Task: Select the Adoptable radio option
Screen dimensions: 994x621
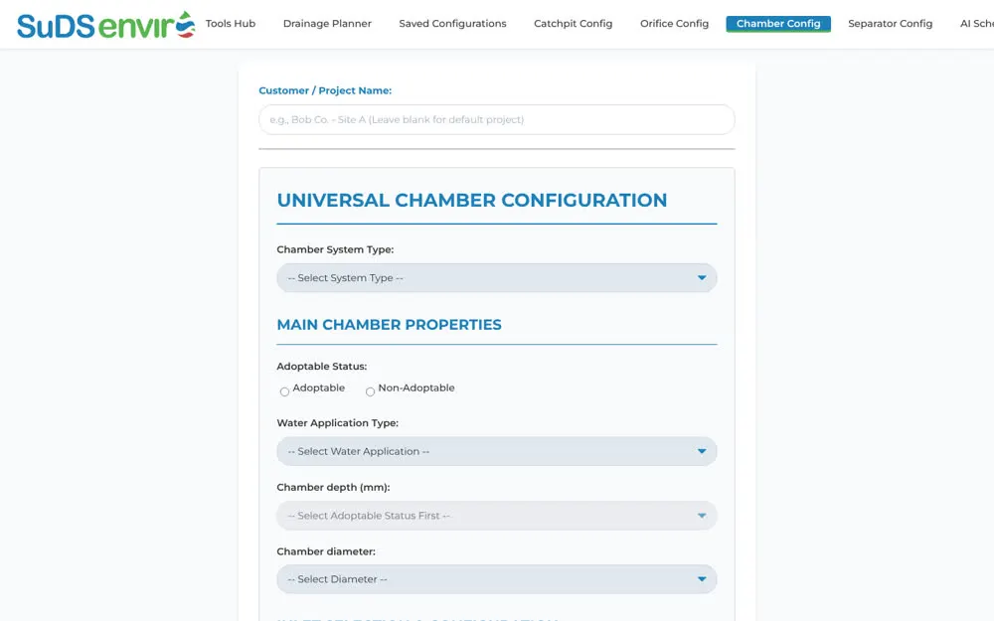Action: (284, 391)
